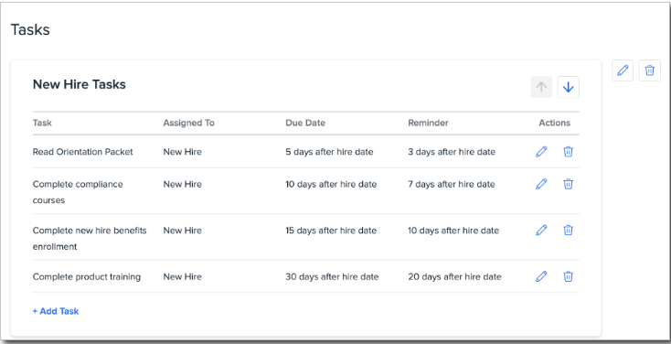
Task: Click New Hire assignee for benefits enrollment
Action: pos(182,231)
